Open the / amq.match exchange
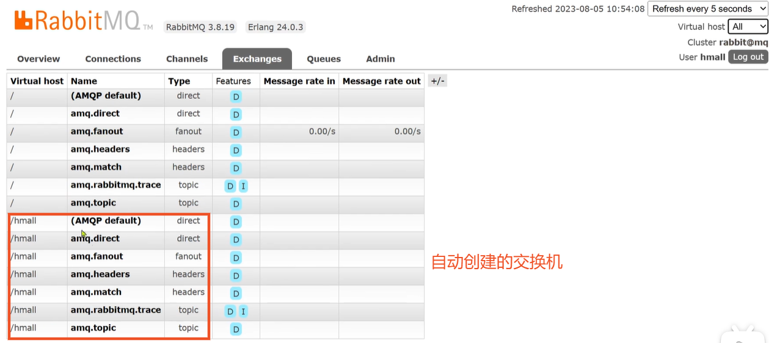 [96, 167]
